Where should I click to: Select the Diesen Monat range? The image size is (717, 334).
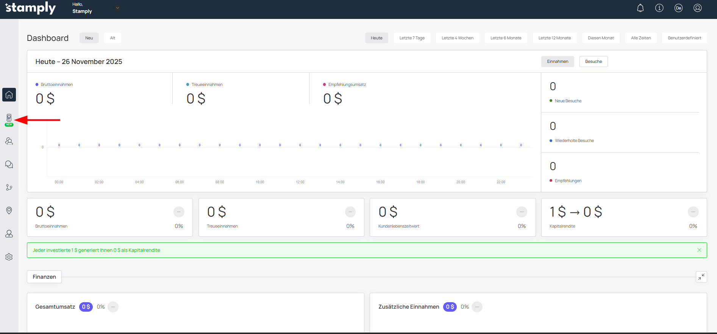[601, 38]
